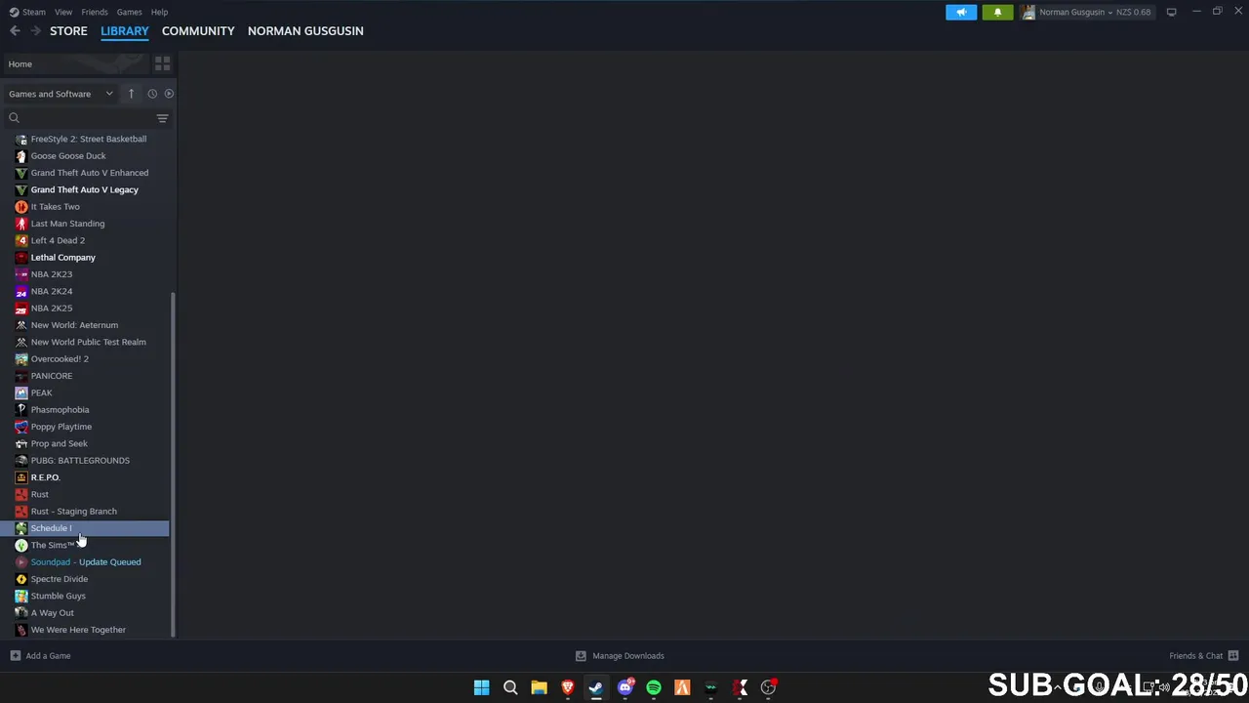Screen dimensions: 1249x703
Task: Click the Add a Game plus icon
Action: pos(15,655)
